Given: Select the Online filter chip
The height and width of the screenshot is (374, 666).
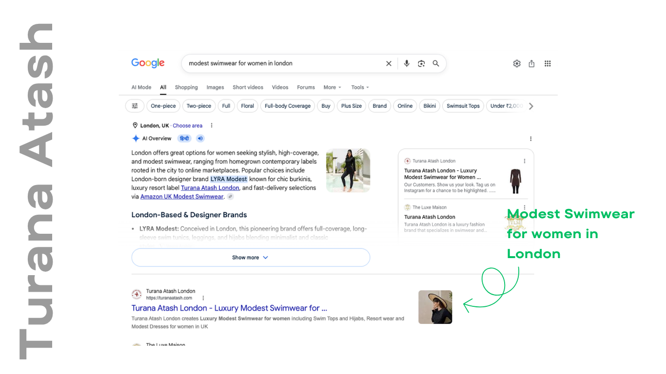Looking at the screenshot, I should pos(405,106).
